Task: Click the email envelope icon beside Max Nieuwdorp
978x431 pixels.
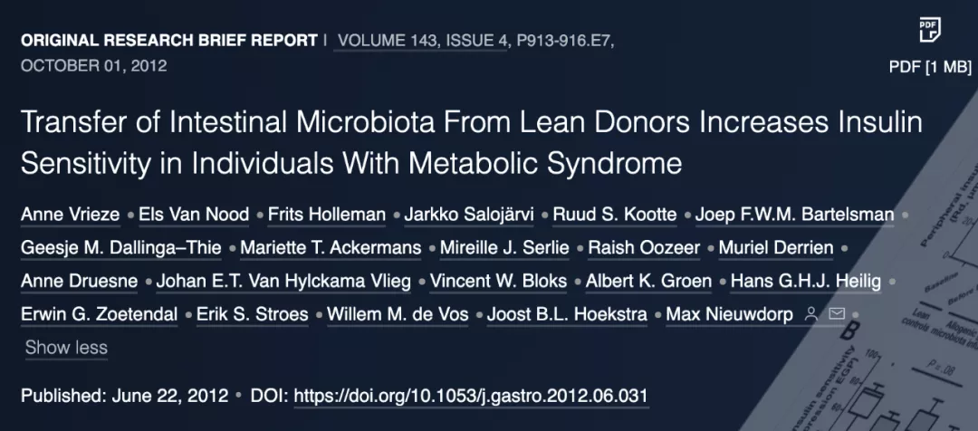Action: (x=837, y=313)
